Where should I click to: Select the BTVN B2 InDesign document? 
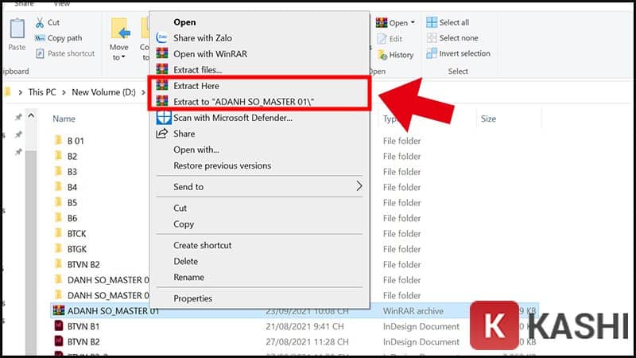83,342
